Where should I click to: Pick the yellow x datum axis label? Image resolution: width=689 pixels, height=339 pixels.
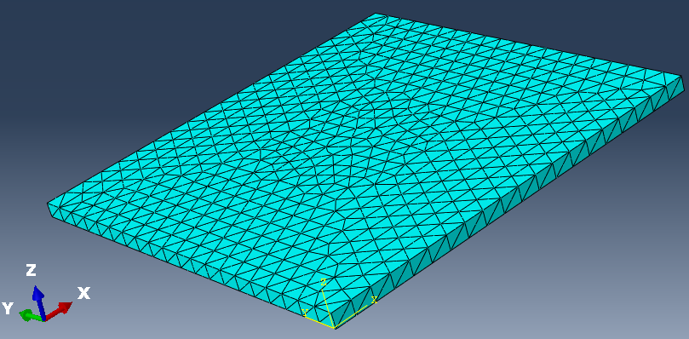click(x=374, y=300)
